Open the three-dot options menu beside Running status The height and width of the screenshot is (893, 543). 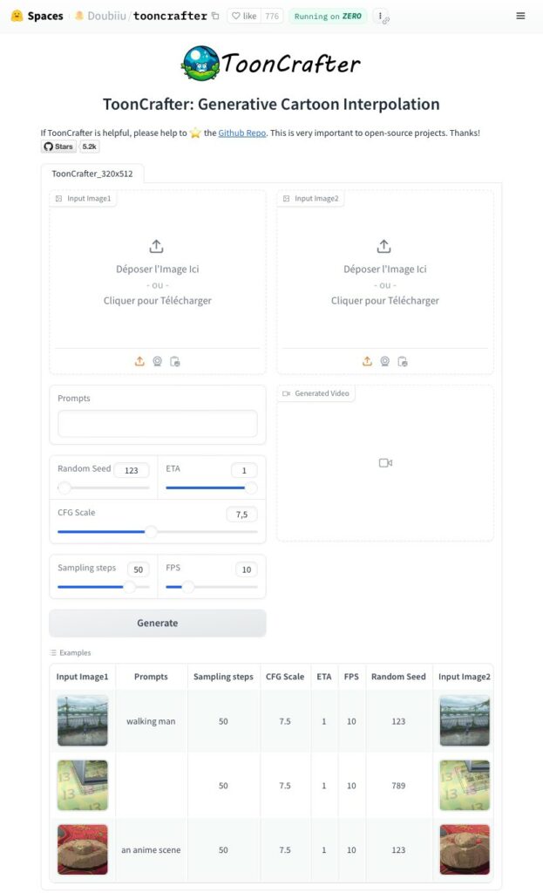382,16
